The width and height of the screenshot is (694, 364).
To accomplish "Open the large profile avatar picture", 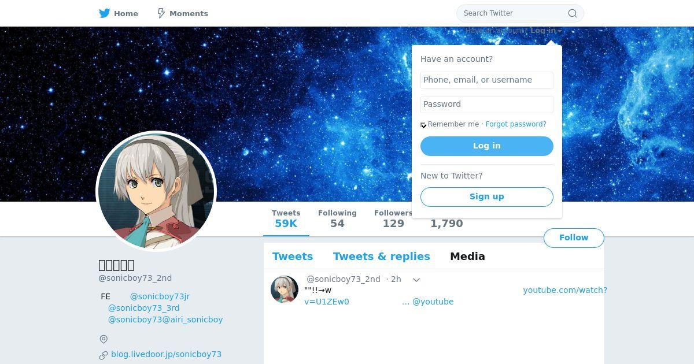I will (x=156, y=191).
